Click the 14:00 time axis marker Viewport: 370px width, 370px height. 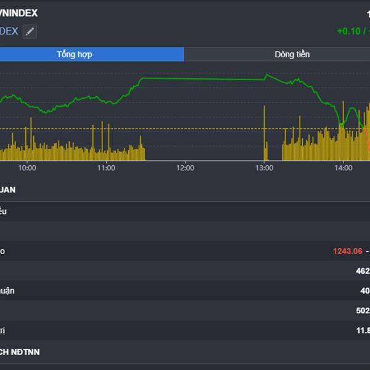[x=343, y=168]
